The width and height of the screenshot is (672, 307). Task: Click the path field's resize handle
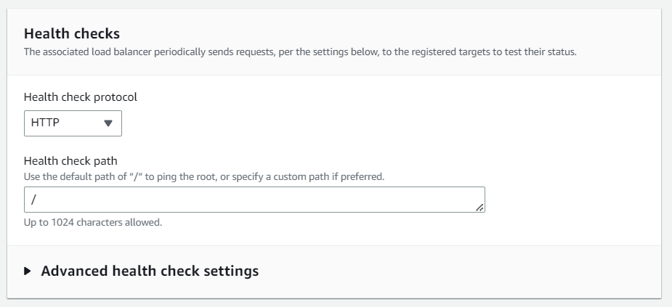[x=479, y=208]
